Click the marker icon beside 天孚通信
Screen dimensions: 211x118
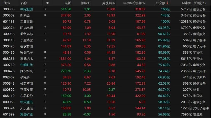[x=45, y=108]
